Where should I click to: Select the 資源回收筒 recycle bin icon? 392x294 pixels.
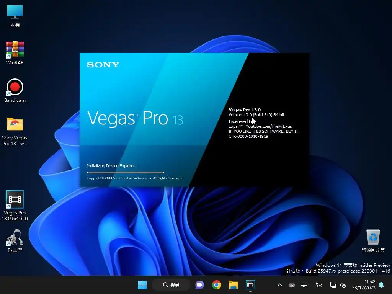pyautogui.click(x=373, y=241)
